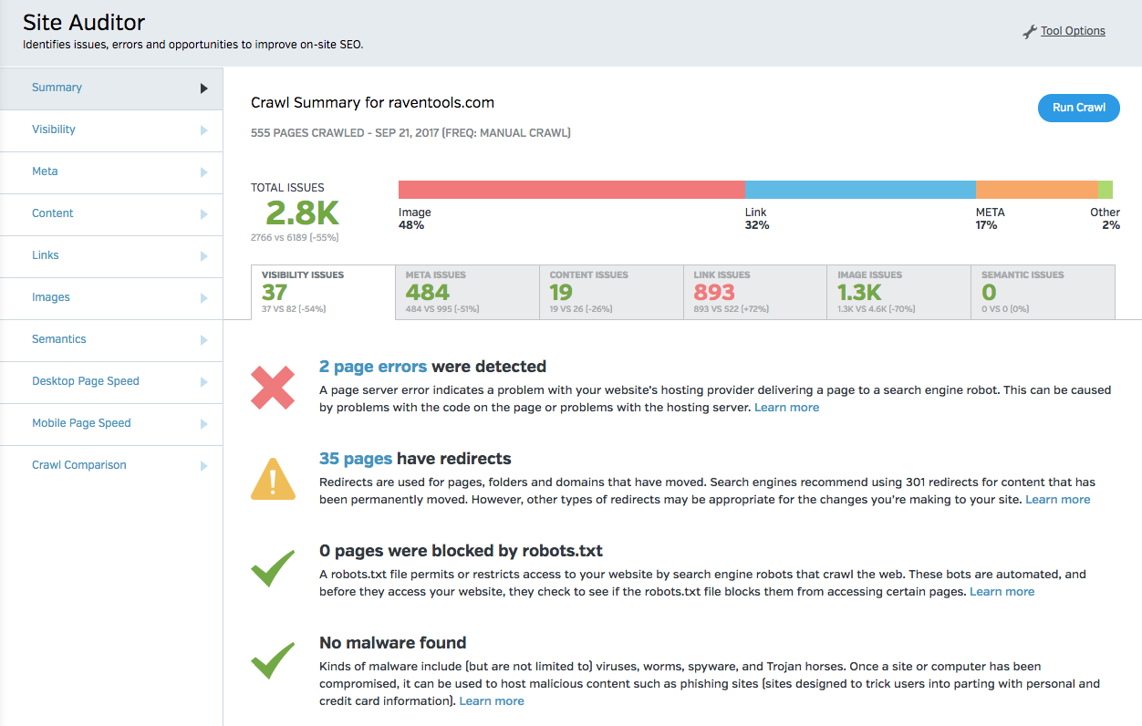Screen dimensions: 1142x726
Task: Click the red Image segment of issues bar
Action: 572,190
